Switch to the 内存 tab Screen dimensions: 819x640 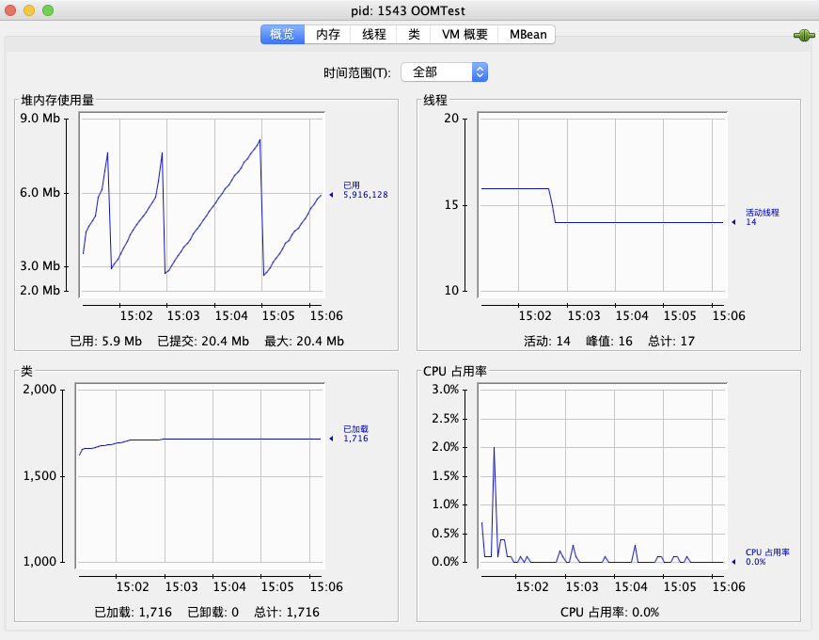327,35
